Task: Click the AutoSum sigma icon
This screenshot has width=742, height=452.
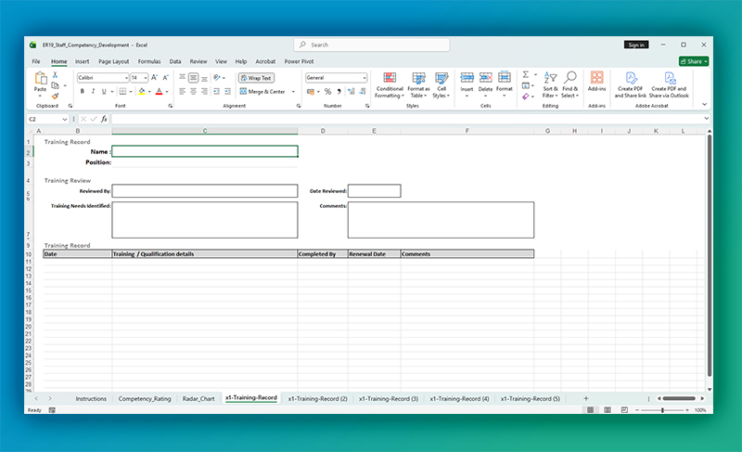Action: pos(525,74)
